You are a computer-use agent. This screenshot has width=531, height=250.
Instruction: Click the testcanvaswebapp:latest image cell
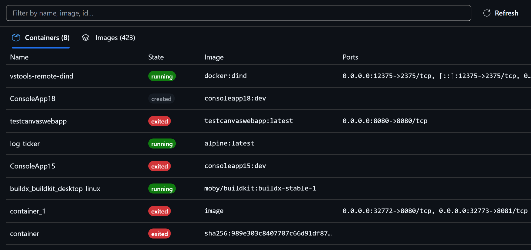(249, 121)
